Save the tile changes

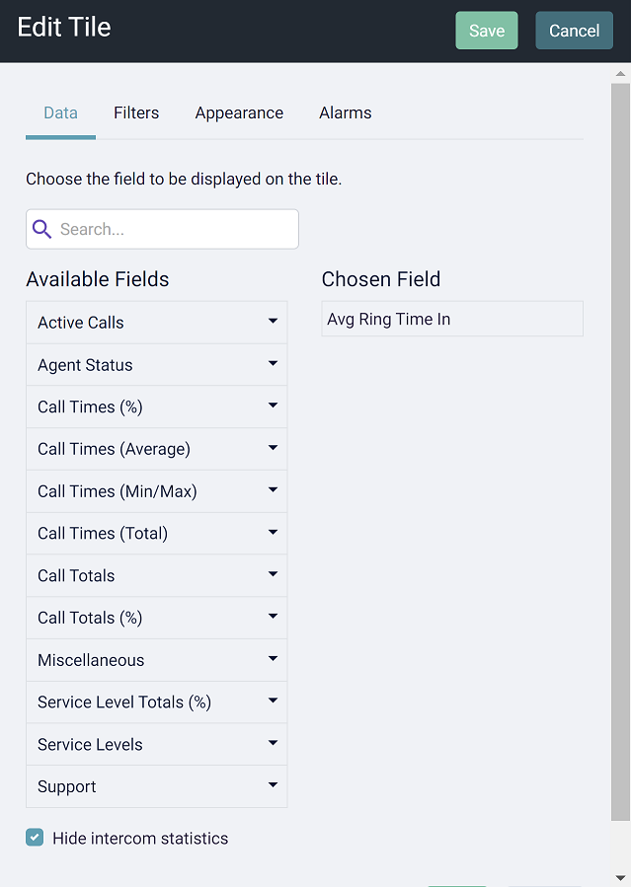click(486, 30)
